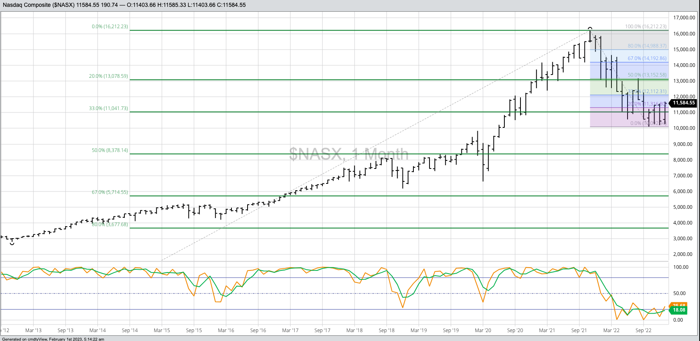700x341 pixels.
Task: Click 8,000.00 on the price axis
Action: [x=684, y=160]
